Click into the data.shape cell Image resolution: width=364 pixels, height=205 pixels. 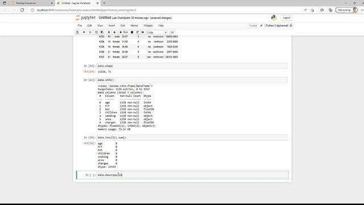coord(192,66)
